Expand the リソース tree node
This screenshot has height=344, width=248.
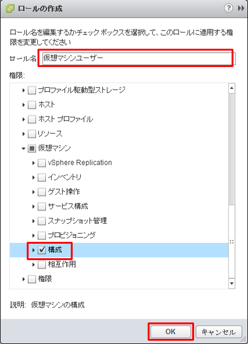coord(23,134)
